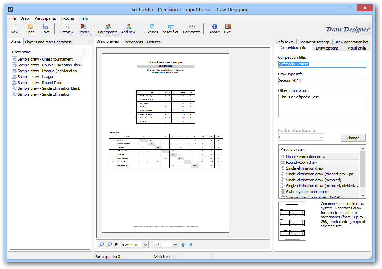Open a draw file from the toolbar
This screenshot has height=269, width=382.
click(x=30, y=29)
